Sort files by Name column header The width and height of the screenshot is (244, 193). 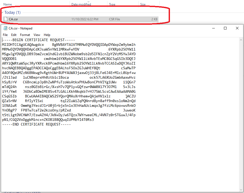point(8,4)
